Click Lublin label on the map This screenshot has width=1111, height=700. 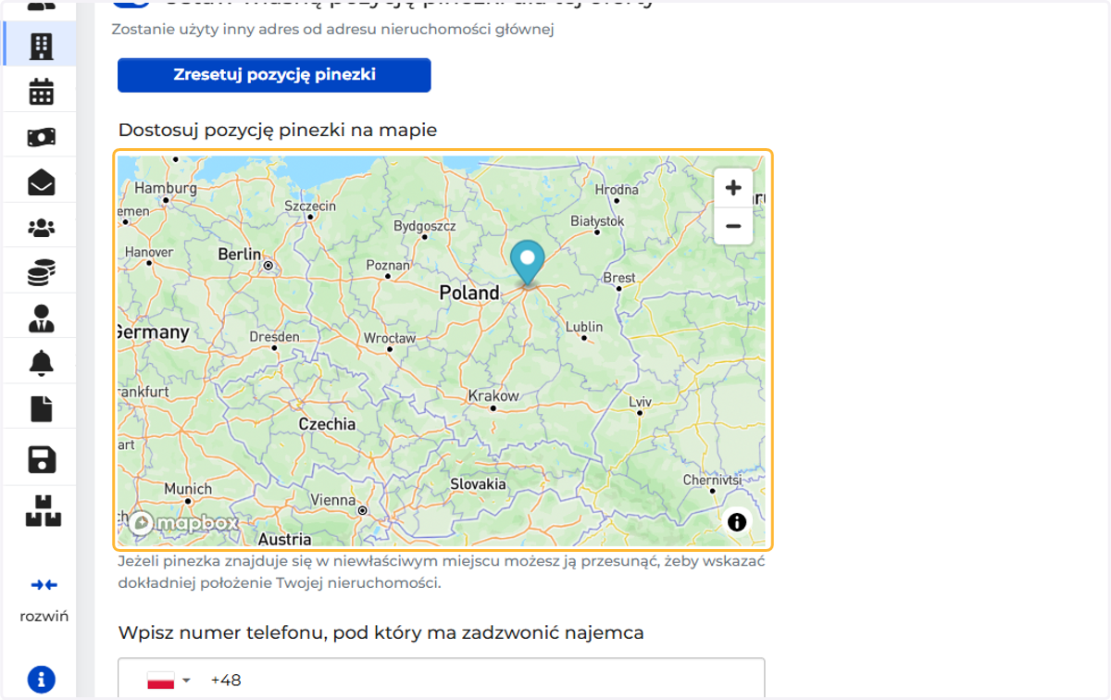coord(583,327)
